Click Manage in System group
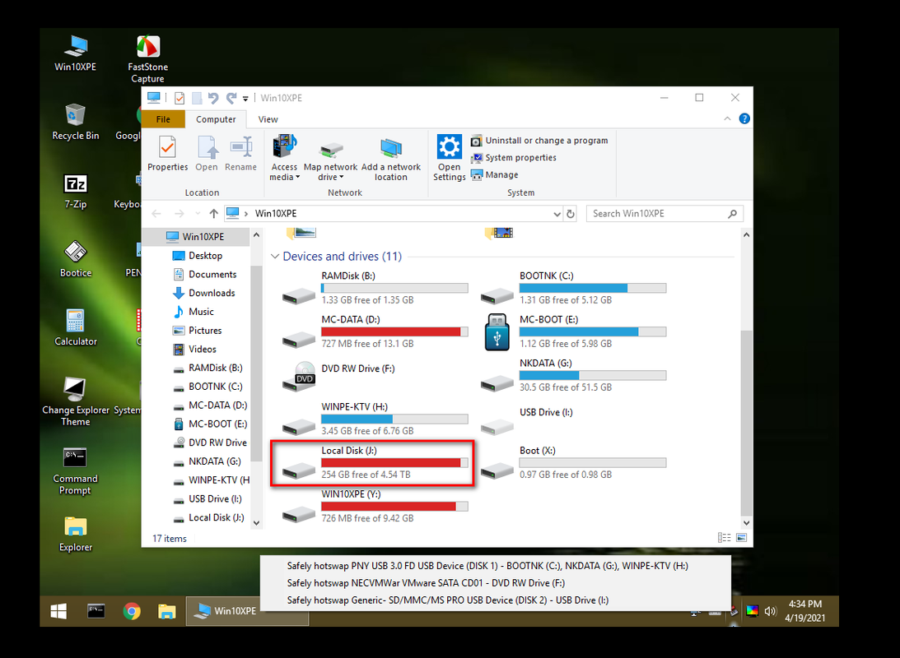The height and width of the screenshot is (658, 900). (x=494, y=175)
